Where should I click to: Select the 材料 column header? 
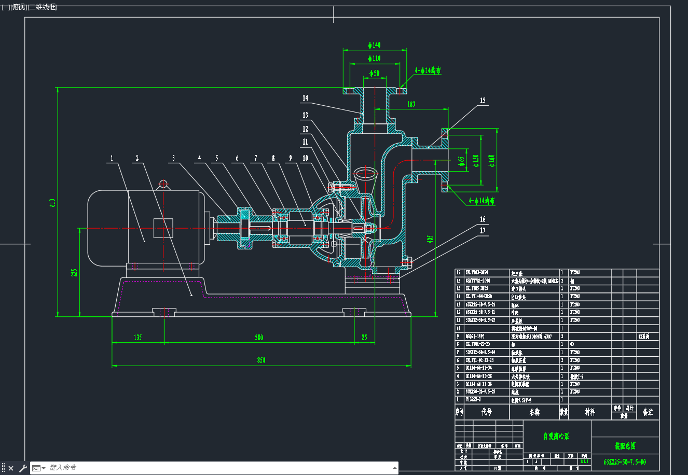pos(590,412)
